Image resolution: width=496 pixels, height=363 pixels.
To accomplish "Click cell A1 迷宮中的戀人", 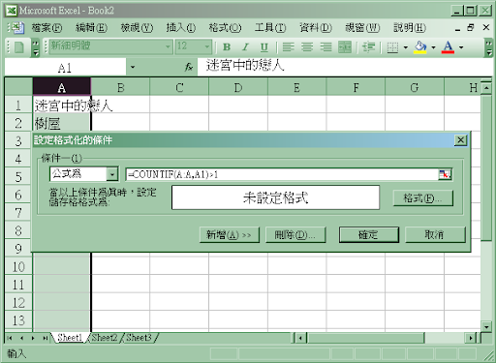I will click(x=62, y=105).
